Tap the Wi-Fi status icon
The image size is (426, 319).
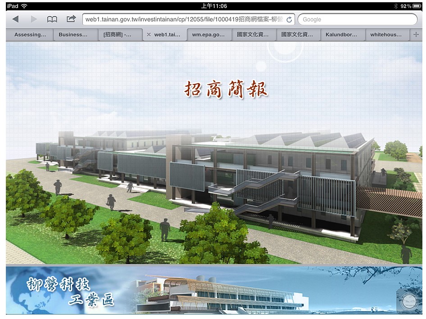coord(24,6)
